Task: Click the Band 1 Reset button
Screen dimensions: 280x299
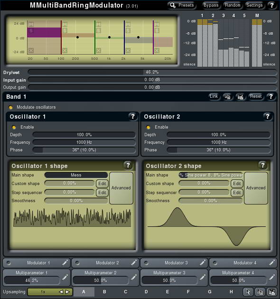Action: 256,96
